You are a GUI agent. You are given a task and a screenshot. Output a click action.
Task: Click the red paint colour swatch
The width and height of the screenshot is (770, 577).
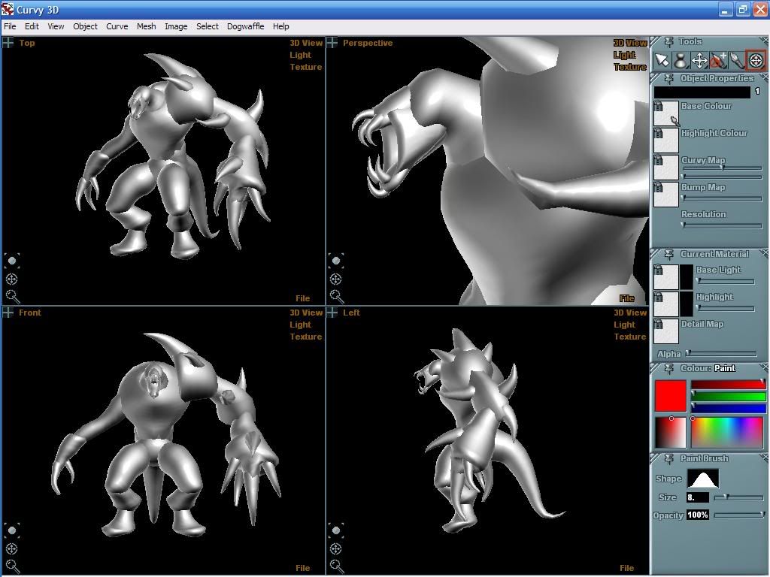click(670, 396)
